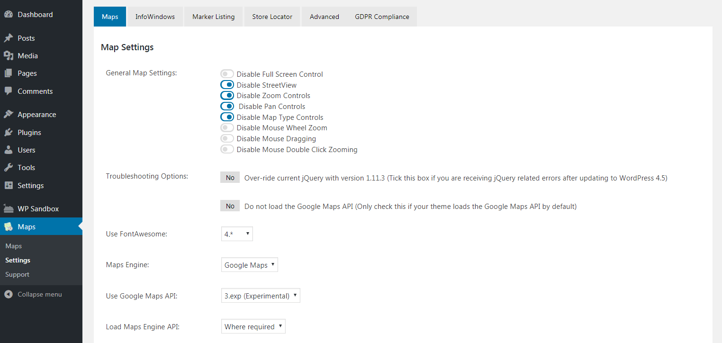Open the WP Sandbox menu item
This screenshot has height=343, width=722.
coord(41,208)
